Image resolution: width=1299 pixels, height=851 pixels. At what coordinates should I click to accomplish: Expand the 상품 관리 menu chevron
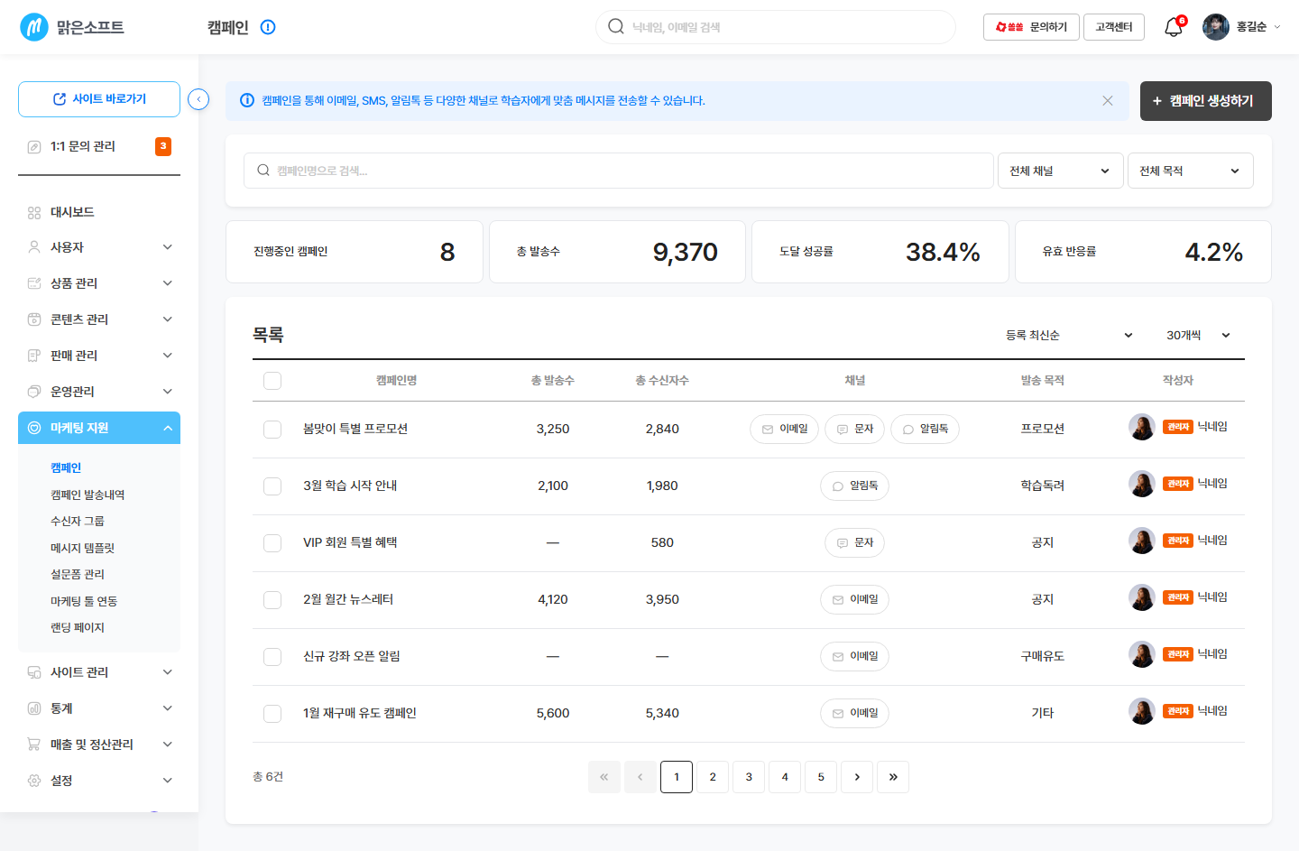click(168, 283)
